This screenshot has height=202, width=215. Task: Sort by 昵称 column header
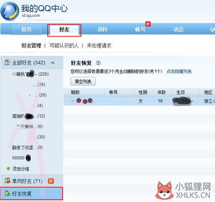[75, 92]
